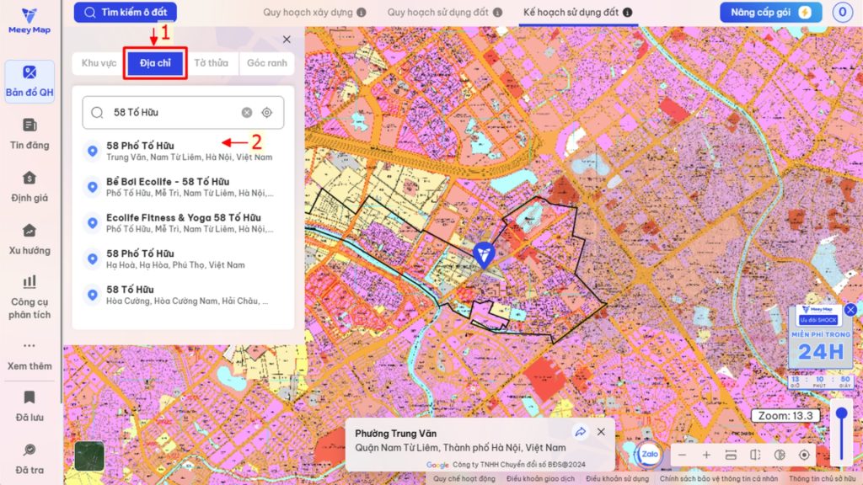863x485 pixels.
Task: Open Định giá valuation in sidebar
Action: tap(29, 186)
